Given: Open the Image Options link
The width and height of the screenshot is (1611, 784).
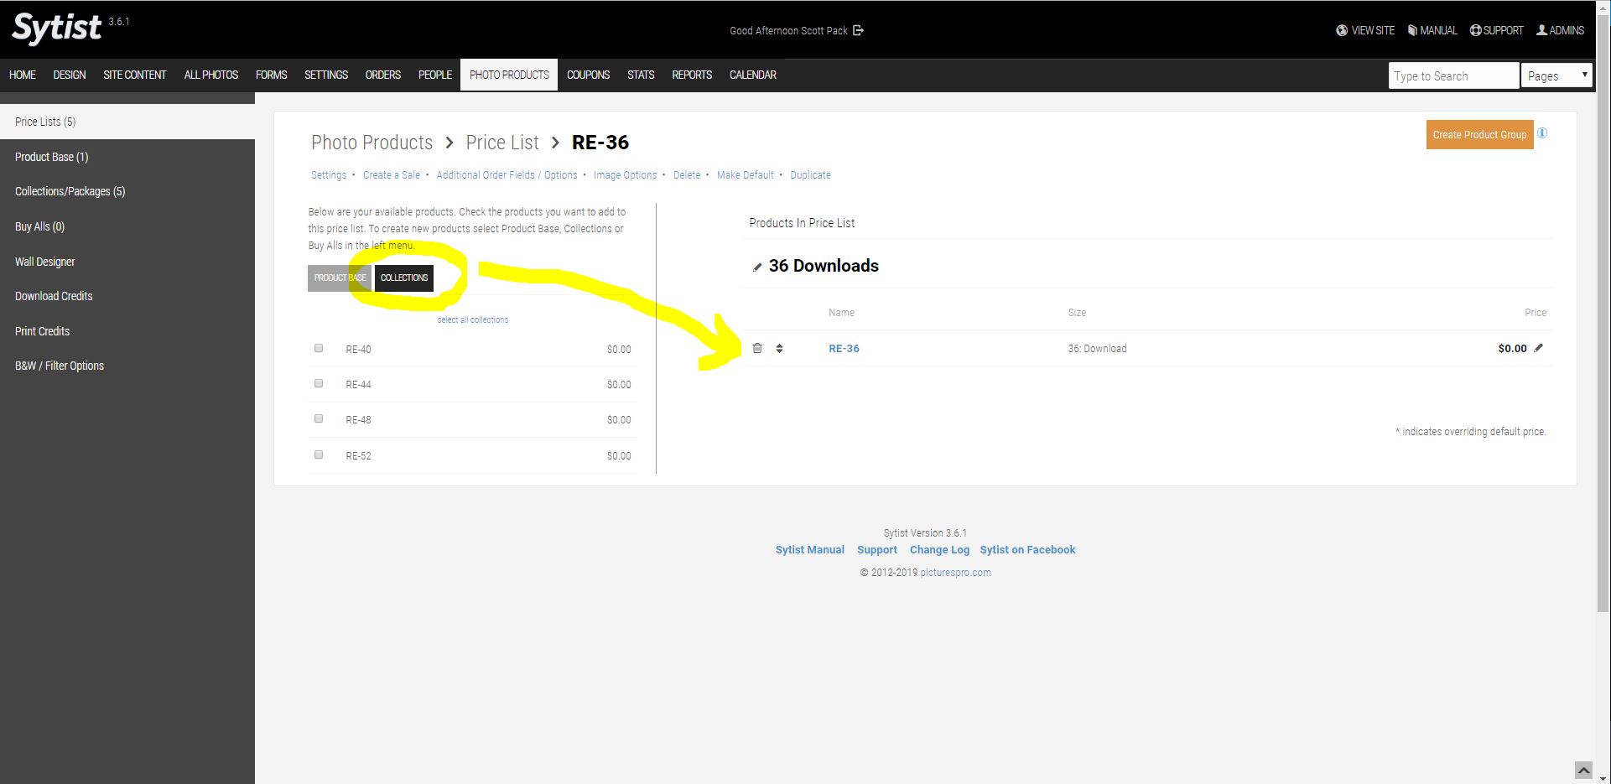Looking at the screenshot, I should click(626, 174).
